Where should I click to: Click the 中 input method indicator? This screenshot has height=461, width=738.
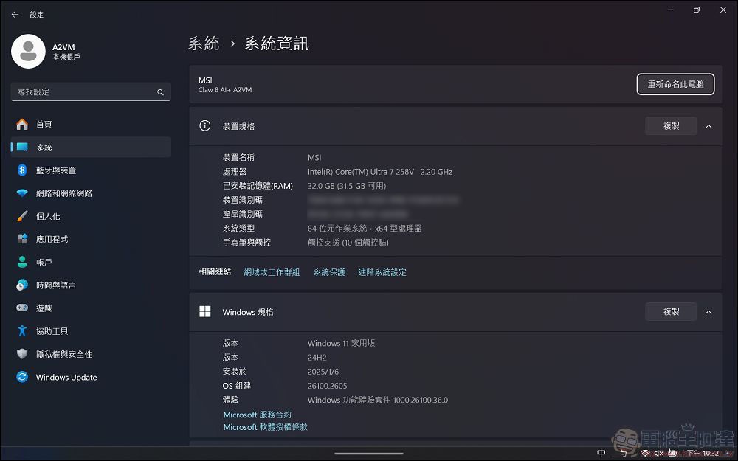tap(601, 453)
